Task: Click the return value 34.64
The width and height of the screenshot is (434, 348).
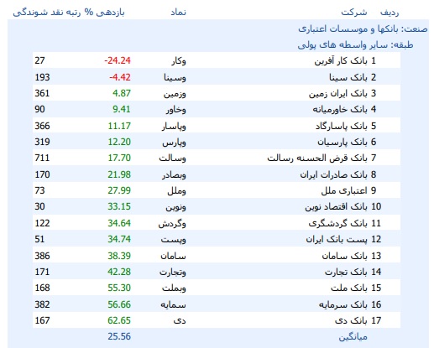Action: coord(119,223)
